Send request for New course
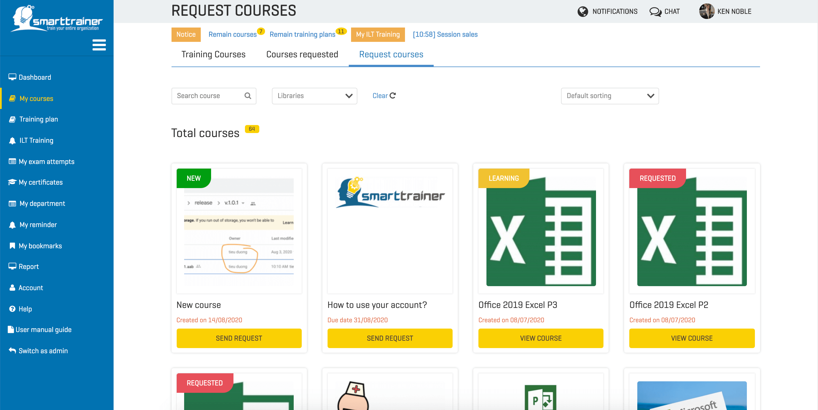The image size is (818, 410). [x=239, y=338]
